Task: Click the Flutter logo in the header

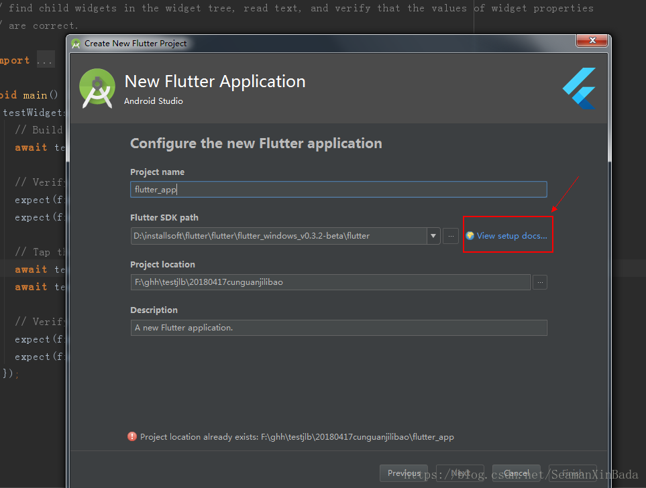Action: (x=579, y=88)
